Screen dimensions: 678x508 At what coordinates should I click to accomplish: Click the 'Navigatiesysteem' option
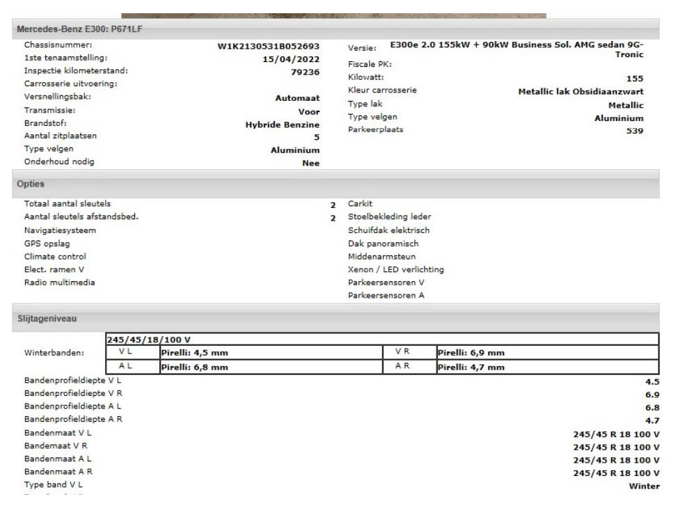pos(60,230)
